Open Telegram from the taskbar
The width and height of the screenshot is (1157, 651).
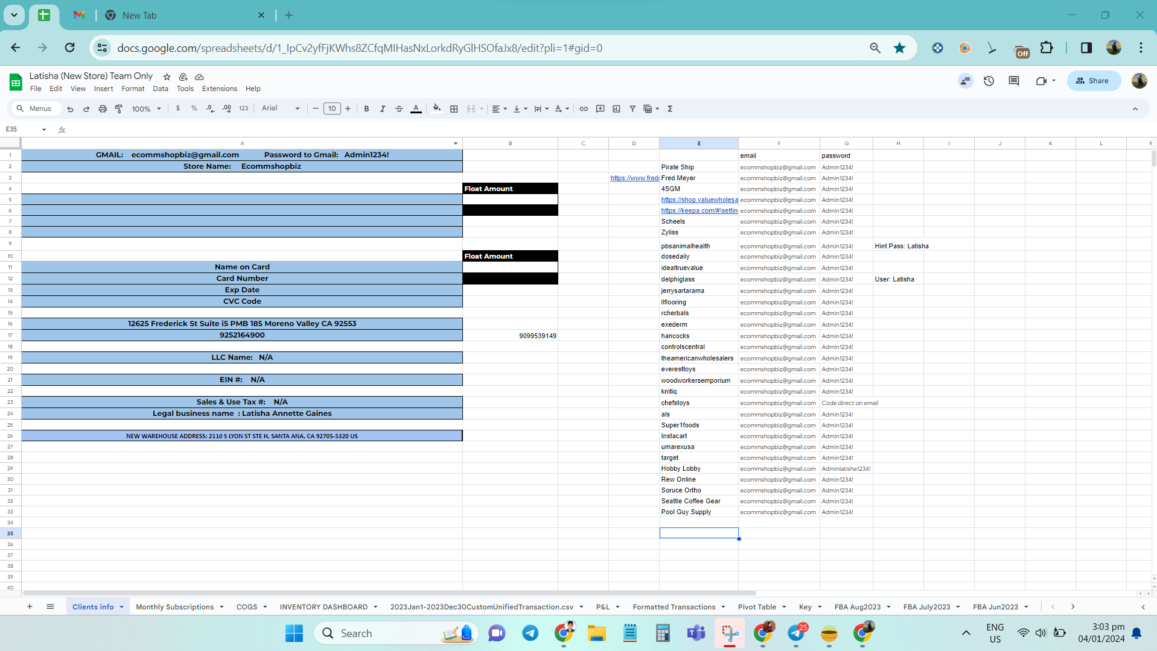pos(531,634)
